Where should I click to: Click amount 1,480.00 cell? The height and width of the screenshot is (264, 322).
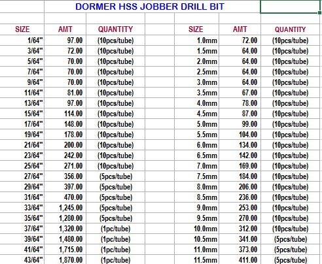(65, 239)
